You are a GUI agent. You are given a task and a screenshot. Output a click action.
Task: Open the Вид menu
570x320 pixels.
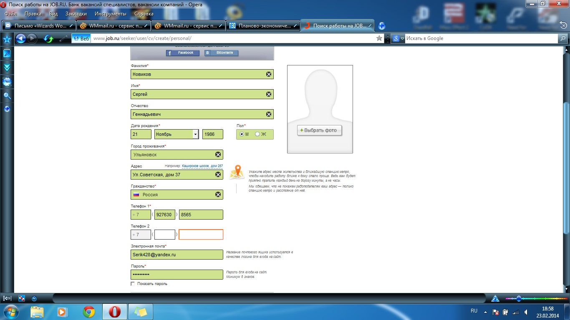click(53, 14)
